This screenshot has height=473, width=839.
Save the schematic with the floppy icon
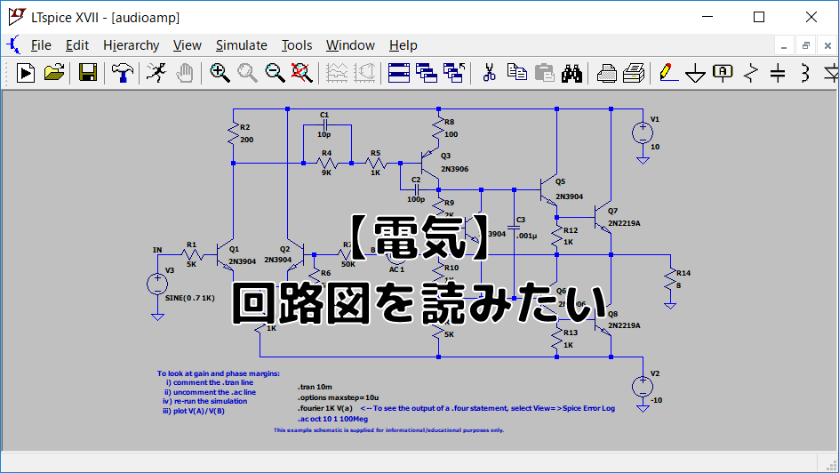[x=88, y=72]
